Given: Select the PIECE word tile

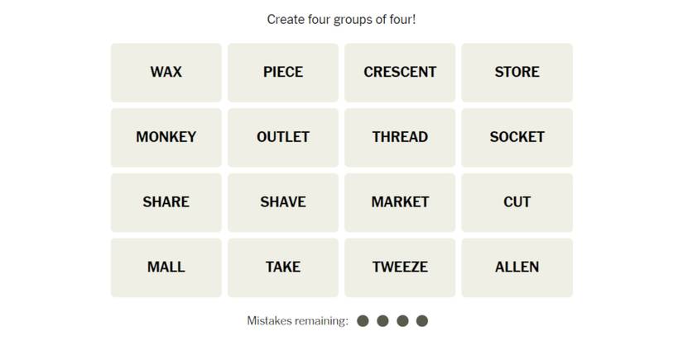Looking at the screenshot, I should [x=283, y=73].
